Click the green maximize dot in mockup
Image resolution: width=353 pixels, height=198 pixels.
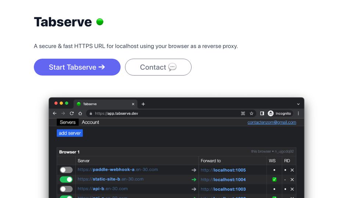[x=67, y=103]
